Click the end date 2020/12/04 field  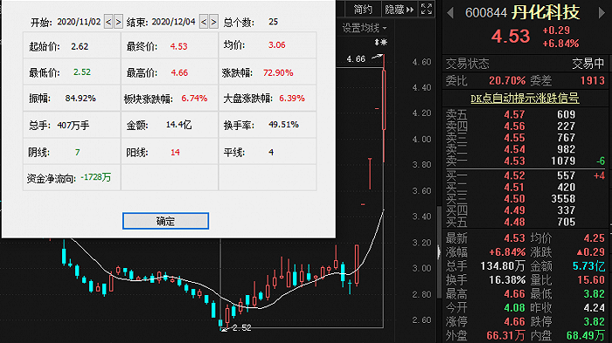point(173,22)
